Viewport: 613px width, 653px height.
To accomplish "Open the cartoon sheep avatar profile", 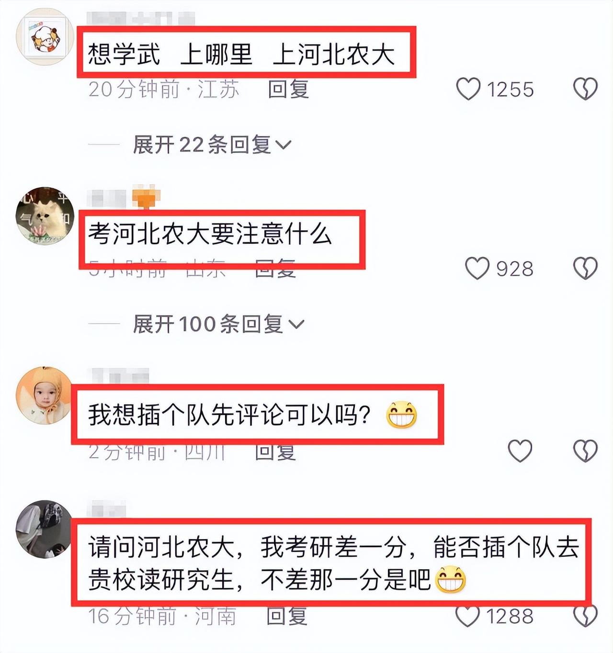I will [45, 37].
